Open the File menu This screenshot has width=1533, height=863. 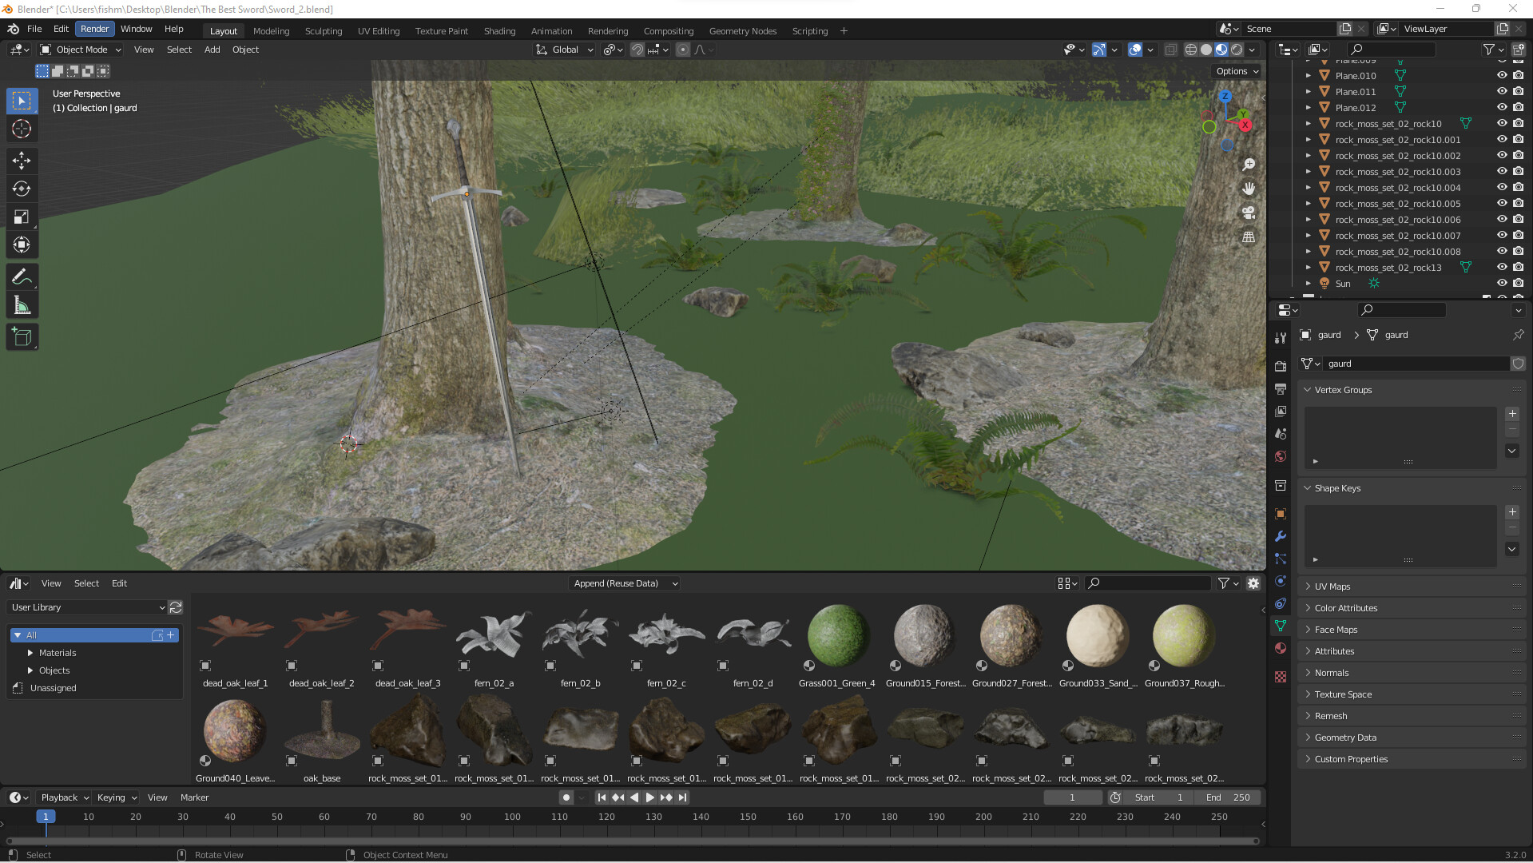coord(34,29)
